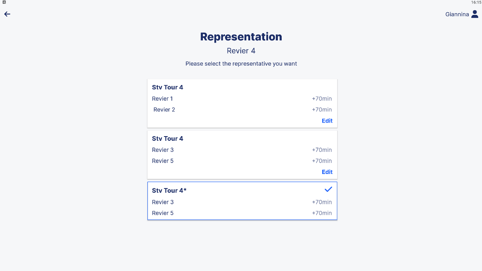The width and height of the screenshot is (482, 271).
Task: Click the 16:15 clock in the status bar
Action: coord(476,3)
